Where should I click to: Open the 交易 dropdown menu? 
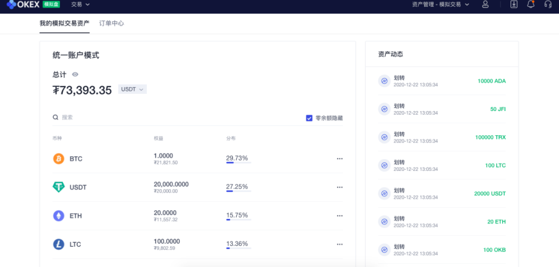click(80, 4)
